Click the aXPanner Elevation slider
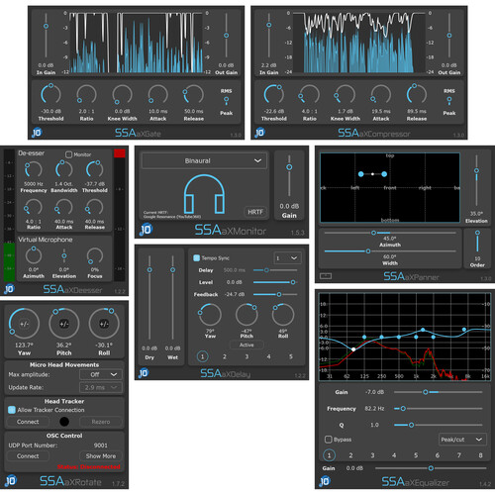Image resolution: width=495 pixels, height=495 pixels. [x=476, y=181]
